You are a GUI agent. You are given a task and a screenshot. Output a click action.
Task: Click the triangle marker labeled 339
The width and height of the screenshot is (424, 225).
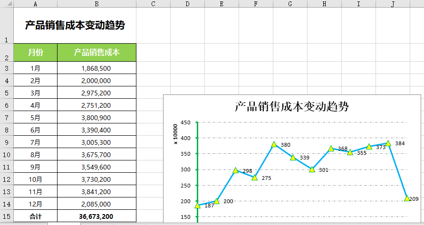point(293,157)
